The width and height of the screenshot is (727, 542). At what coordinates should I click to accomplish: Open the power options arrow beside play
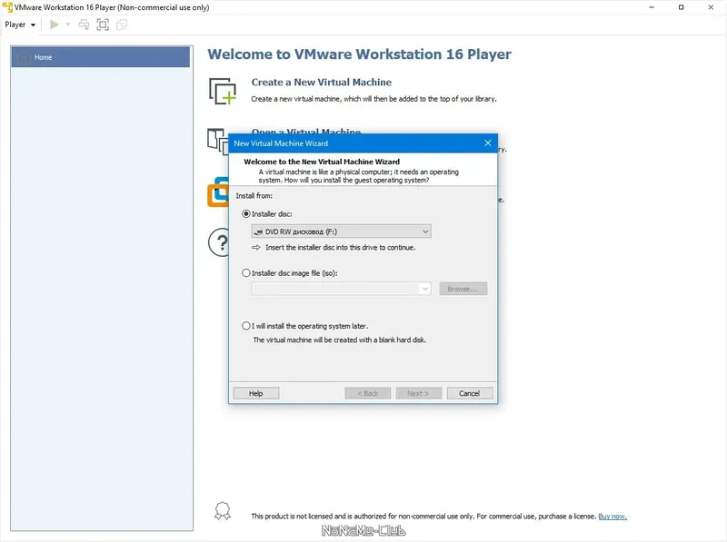[x=67, y=25]
